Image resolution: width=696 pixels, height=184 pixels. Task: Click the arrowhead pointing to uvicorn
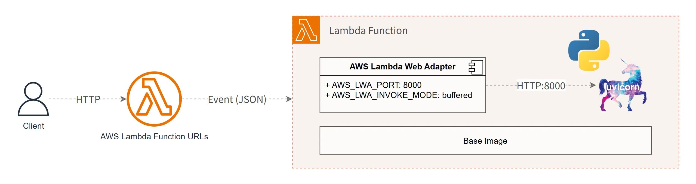593,85
